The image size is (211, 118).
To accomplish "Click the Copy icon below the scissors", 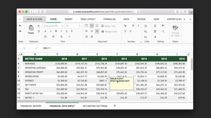I will tap(39, 31).
